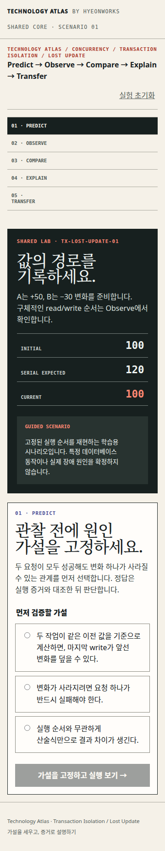The image size is (165, 851).
Task: Go to CONCURRENCY in the breadcrumb
Action: (x=90, y=49)
